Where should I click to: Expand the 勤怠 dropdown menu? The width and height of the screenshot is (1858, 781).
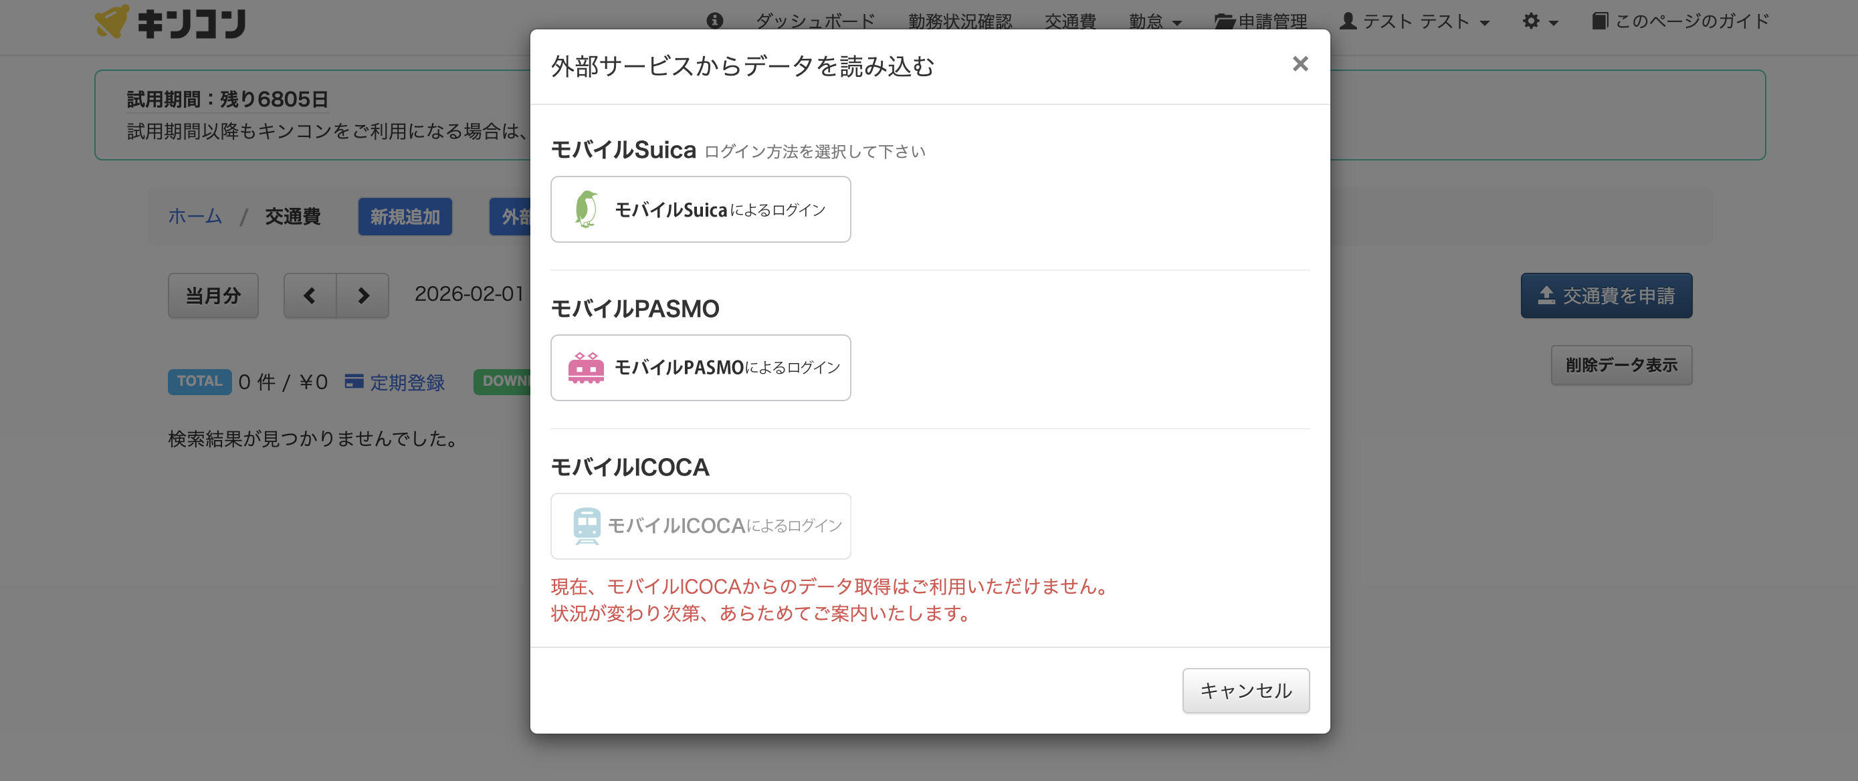tap(1156, 21)
